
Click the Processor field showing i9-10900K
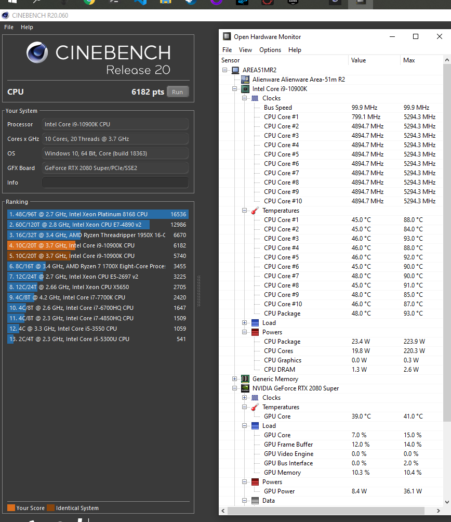[x=115, y=124]
